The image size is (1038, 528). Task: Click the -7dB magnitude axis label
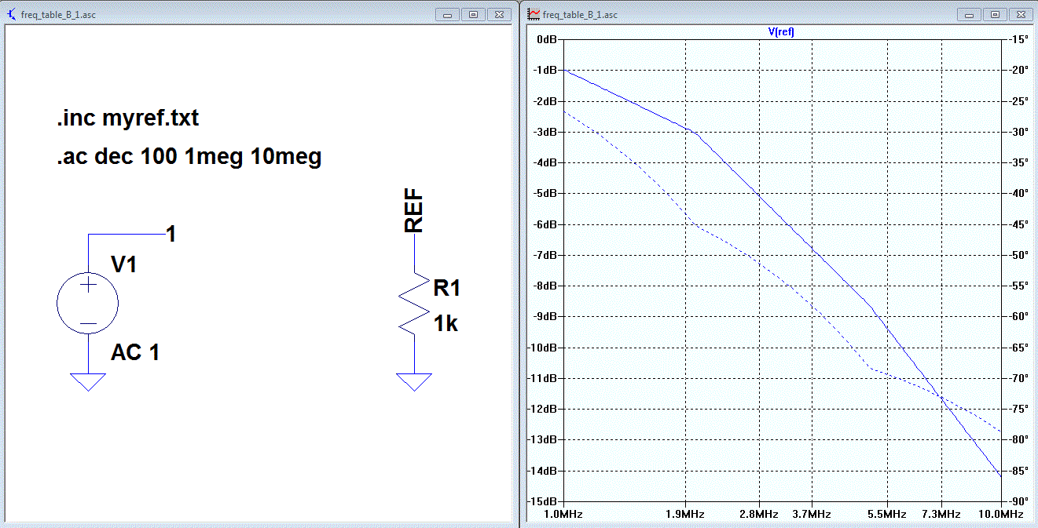click(x=545, y=255)
